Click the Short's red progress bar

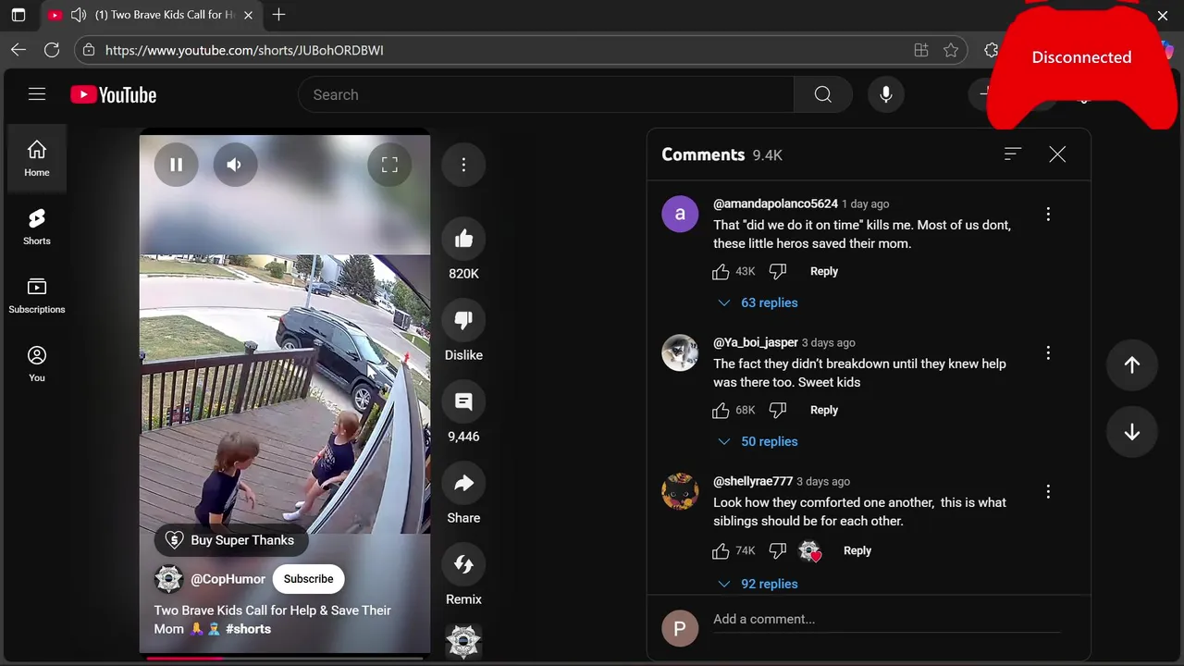(285, 659)
